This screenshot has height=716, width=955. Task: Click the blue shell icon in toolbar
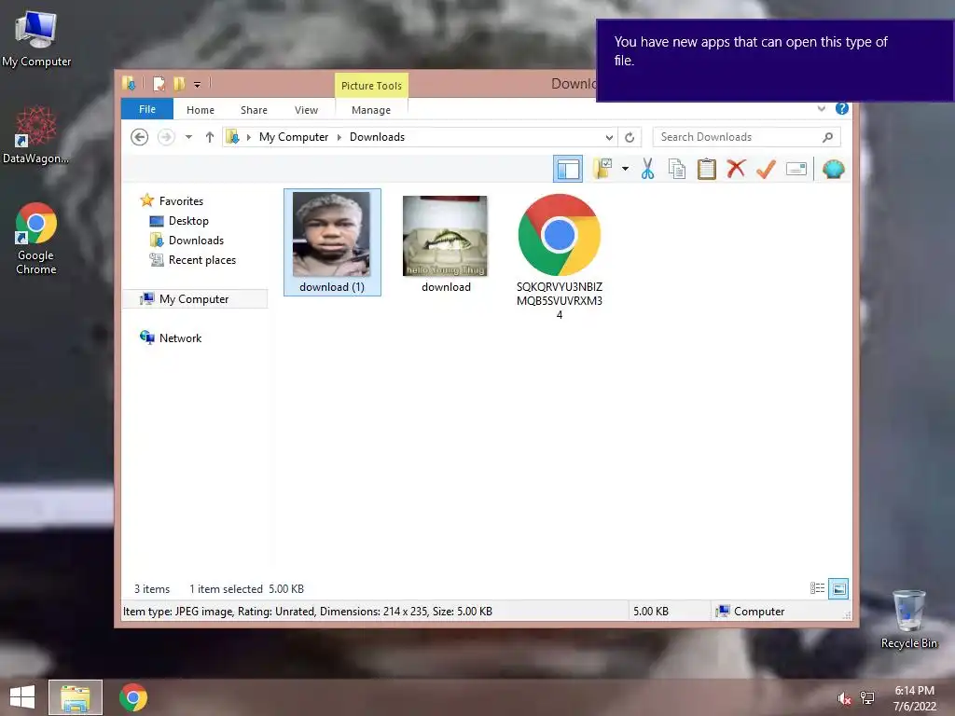[x=833, y=169]
